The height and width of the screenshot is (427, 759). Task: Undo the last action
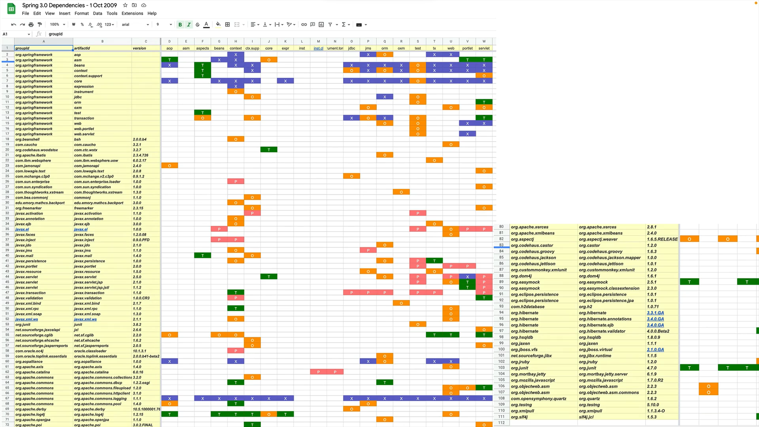click(x=13, y=25)
